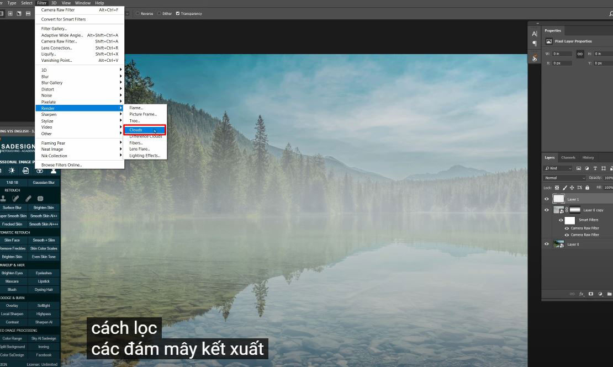The width and height of the screenshot is (613, 367).
Task: Select the radial gradient style icon
Action: [x=10, y=13]
